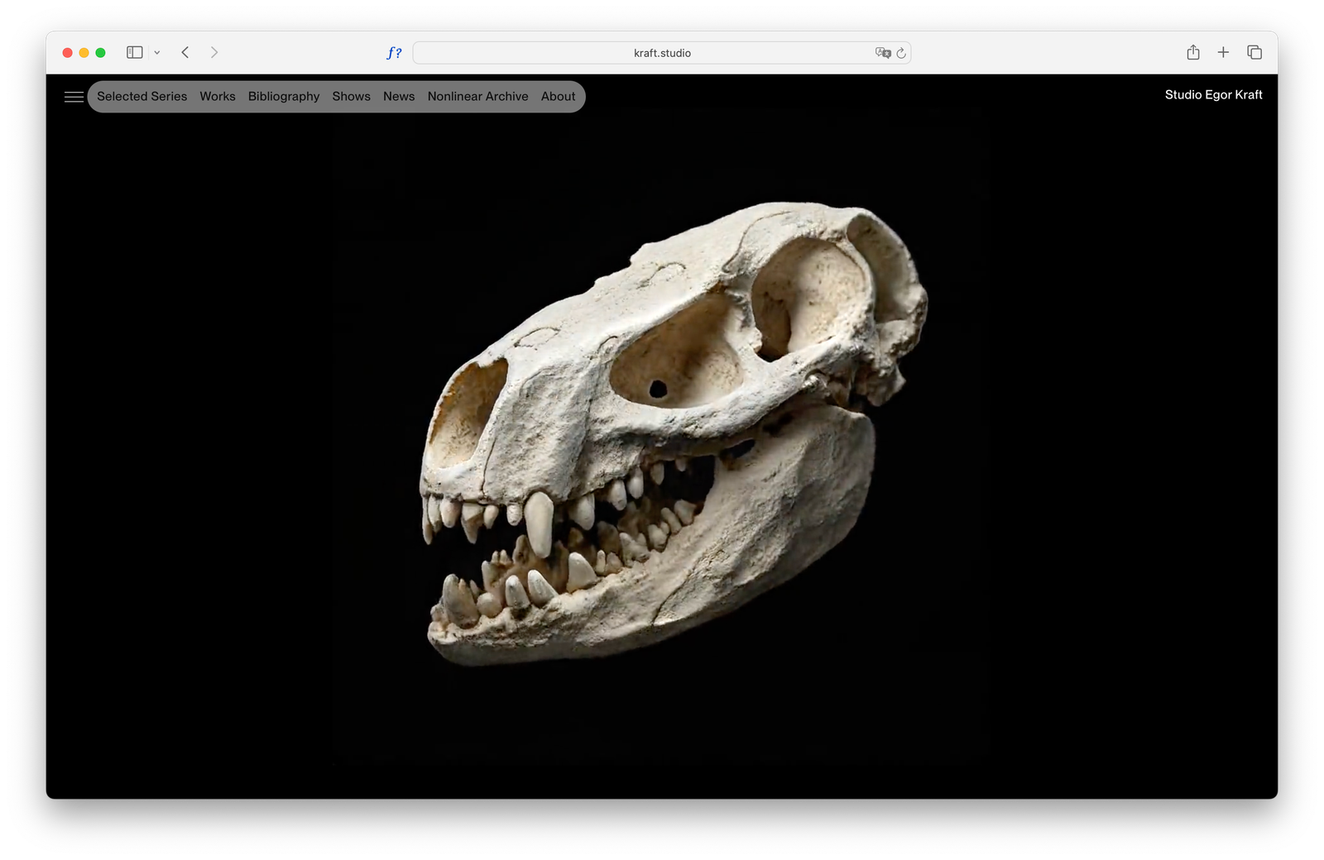1324x860 pixels.
Task: Go back with the back arrow
Action: (185, 53)
